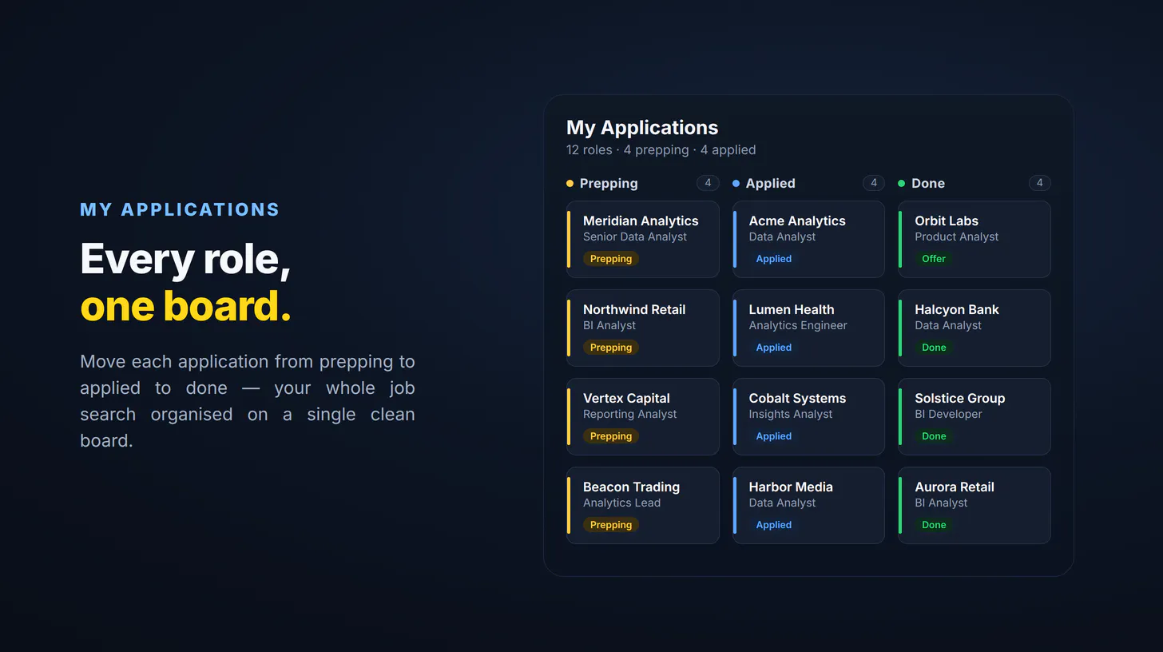The height and width of the screenshot is (652, 1163).
Task: Click the Done pill on Halcyon Bank
Action: pos(934,348)
